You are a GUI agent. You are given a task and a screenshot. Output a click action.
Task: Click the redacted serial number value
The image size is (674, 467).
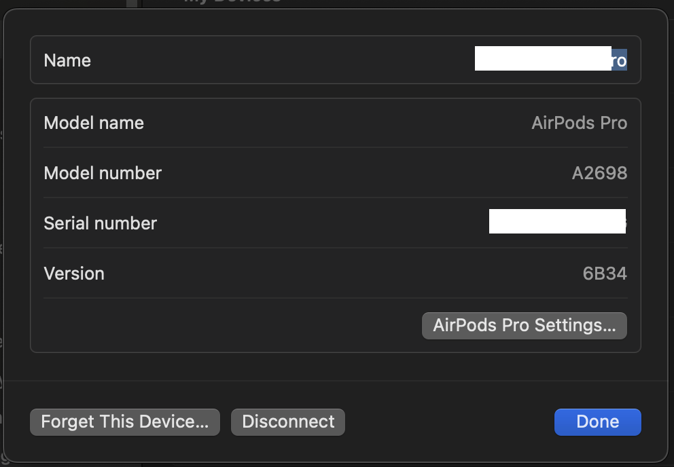[556, 222]
